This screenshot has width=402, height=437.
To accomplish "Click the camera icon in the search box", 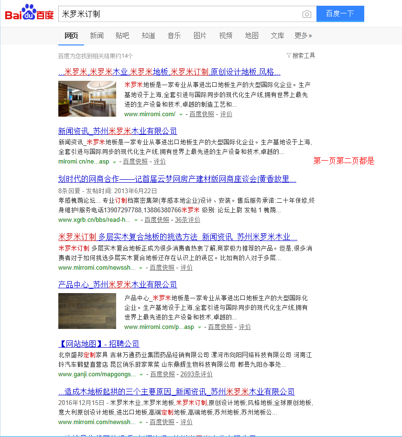I will tap(306, 14).
